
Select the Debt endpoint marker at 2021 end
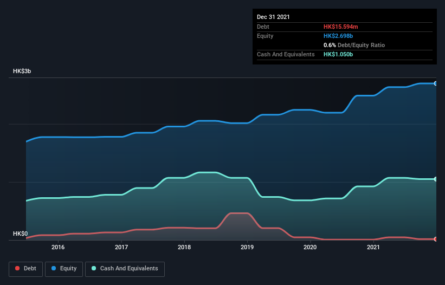(x=436, y=239)
